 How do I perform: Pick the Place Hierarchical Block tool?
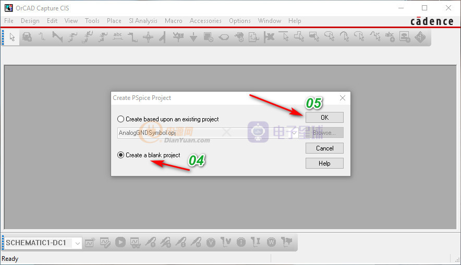pos(209,37)
